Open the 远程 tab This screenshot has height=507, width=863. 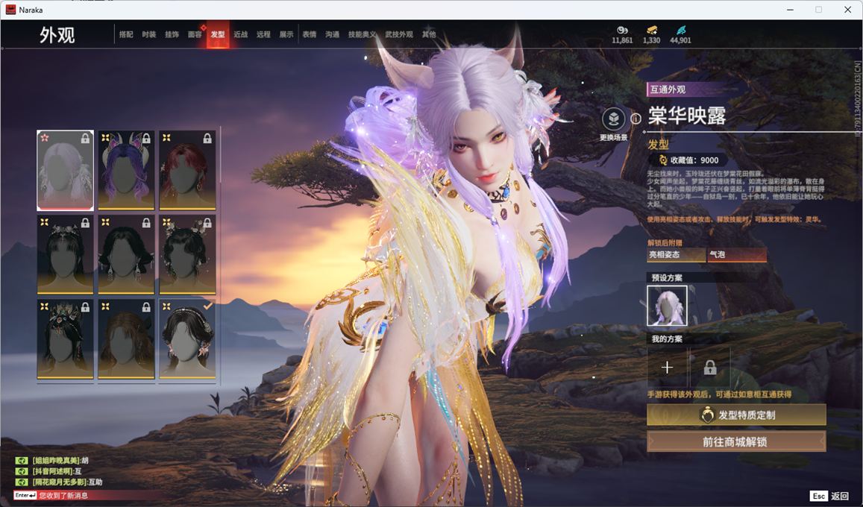click(263, 34)
